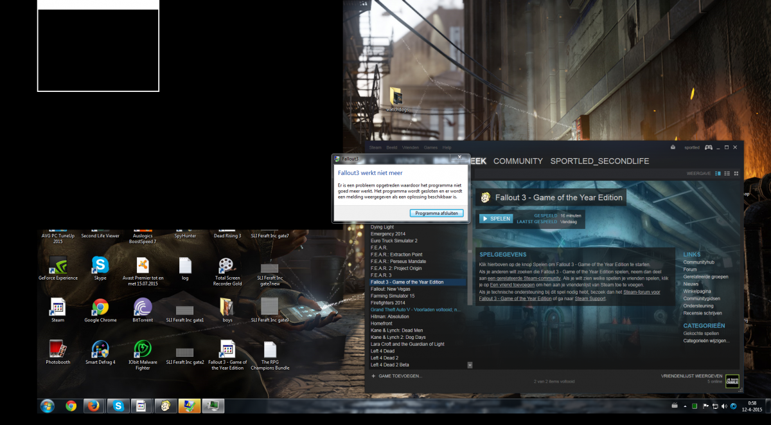
Task: Open The RPG Champions Bundle file
Action: click(270, 355)
